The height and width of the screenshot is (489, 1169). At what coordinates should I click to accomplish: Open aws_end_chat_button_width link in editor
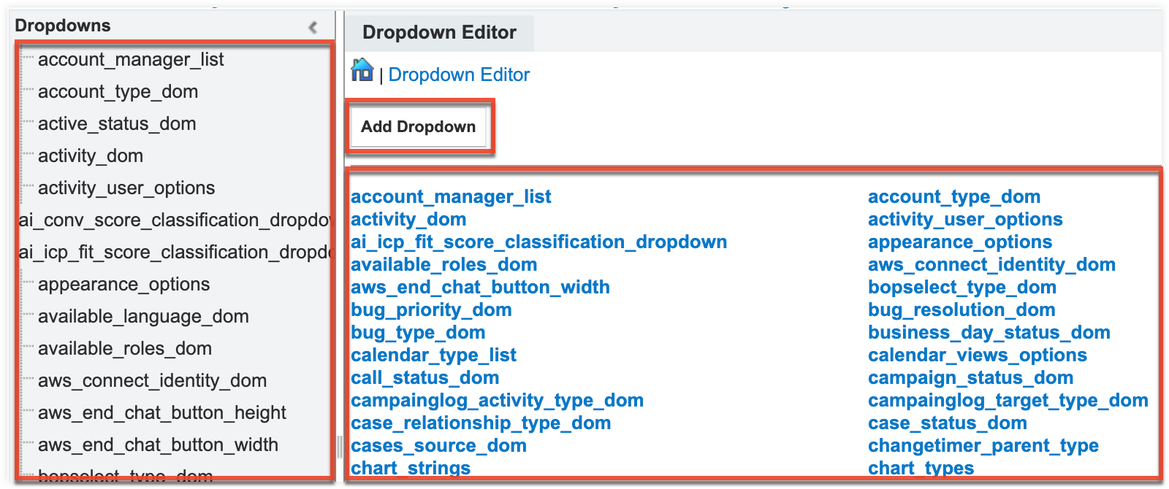click(480, 288)
